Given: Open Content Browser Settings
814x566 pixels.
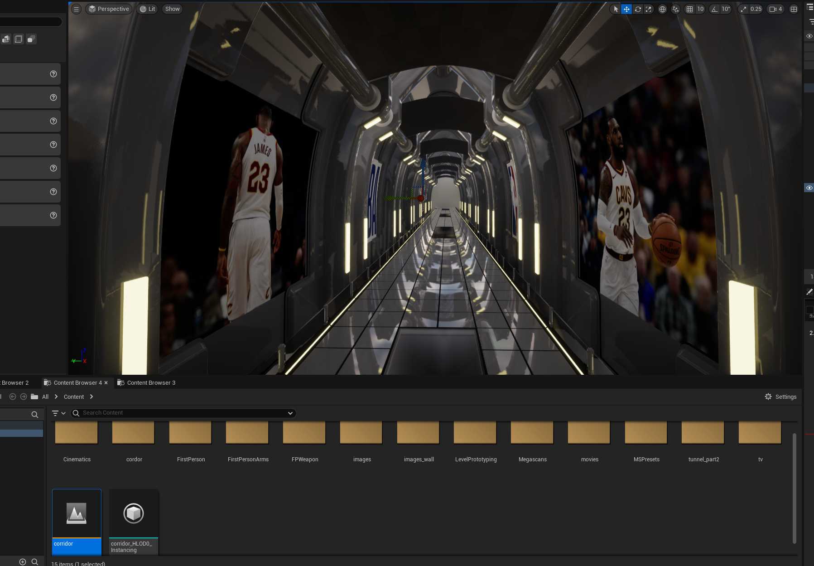Looking at the screenshot, I should [x=780, y=397].
